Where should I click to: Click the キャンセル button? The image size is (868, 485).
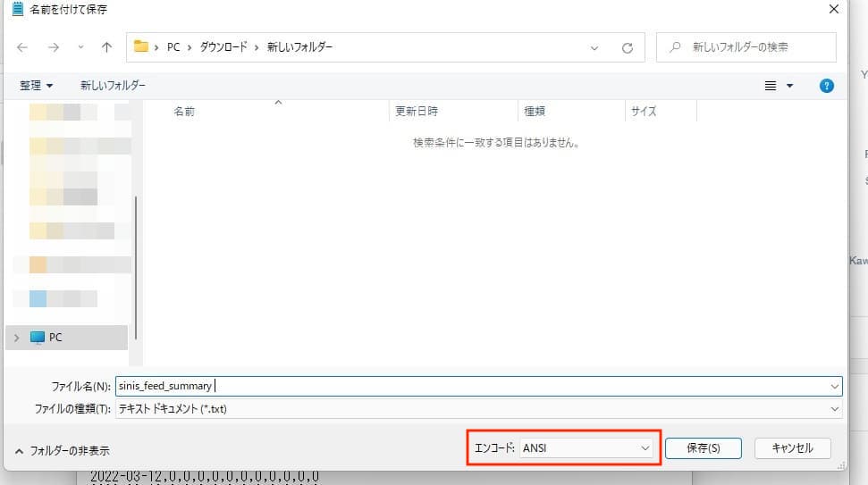792,448
